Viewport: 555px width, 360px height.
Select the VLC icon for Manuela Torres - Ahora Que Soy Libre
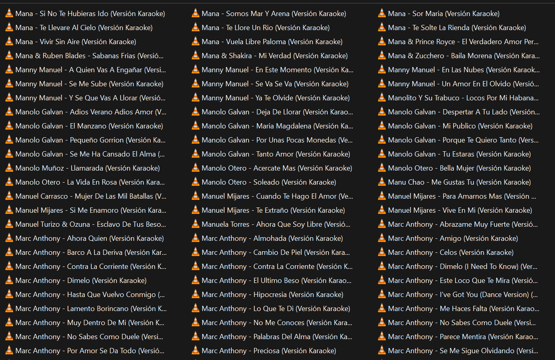[x=195, y=224]
